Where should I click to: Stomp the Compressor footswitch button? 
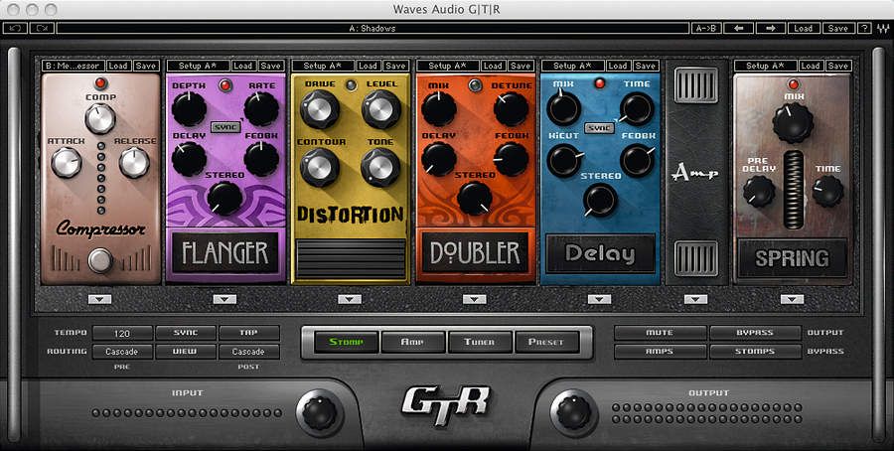(x=100, y=260)
